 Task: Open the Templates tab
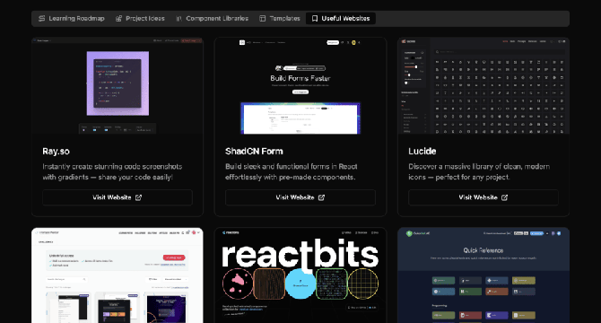279,18
